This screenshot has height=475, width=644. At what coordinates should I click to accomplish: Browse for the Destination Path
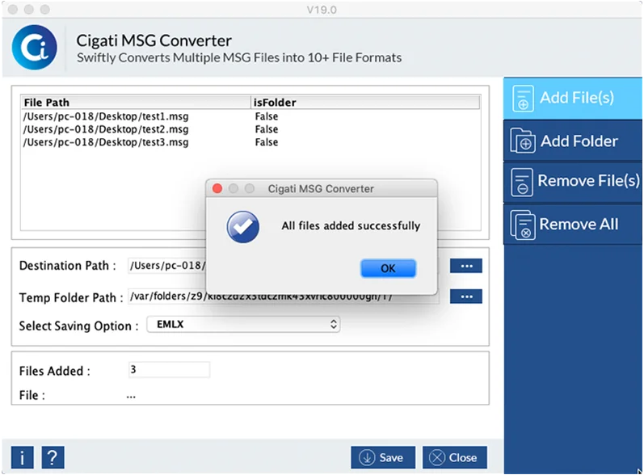(466, 266)
